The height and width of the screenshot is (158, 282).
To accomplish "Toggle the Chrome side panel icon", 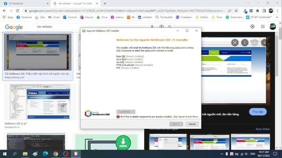I will tap(264, 11).
